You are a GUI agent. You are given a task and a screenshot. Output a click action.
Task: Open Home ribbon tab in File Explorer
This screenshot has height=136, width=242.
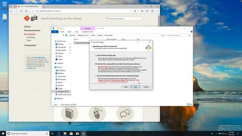tap(62, 32)
